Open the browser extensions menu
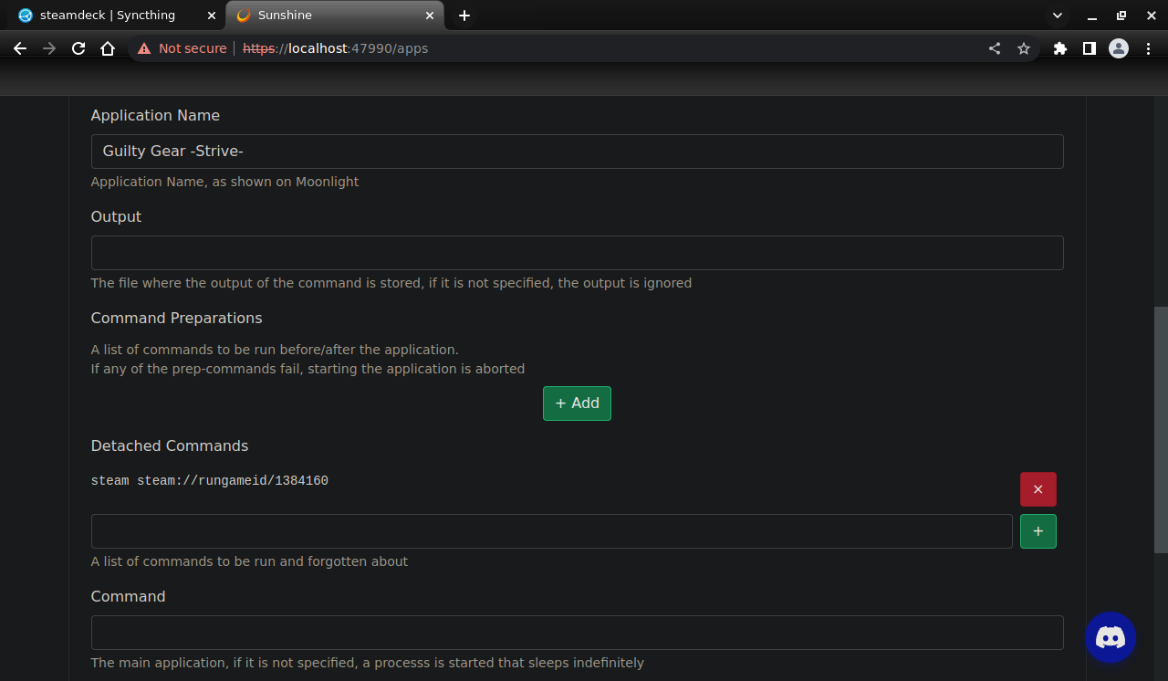 (1060, 48)
